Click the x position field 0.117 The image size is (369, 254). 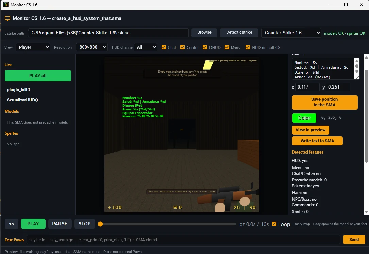coord(307,87)
